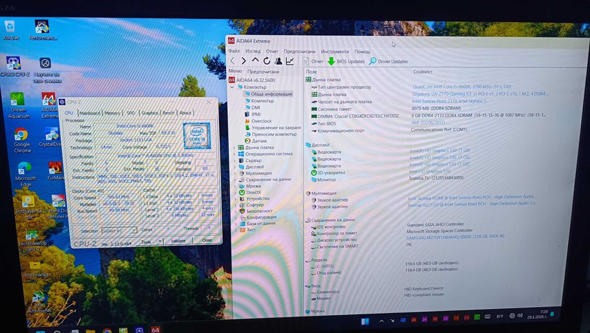Screen dimensions: 590x333
Task: Open the Performance desktop shortcut
Action: click(x=42, y=30)
